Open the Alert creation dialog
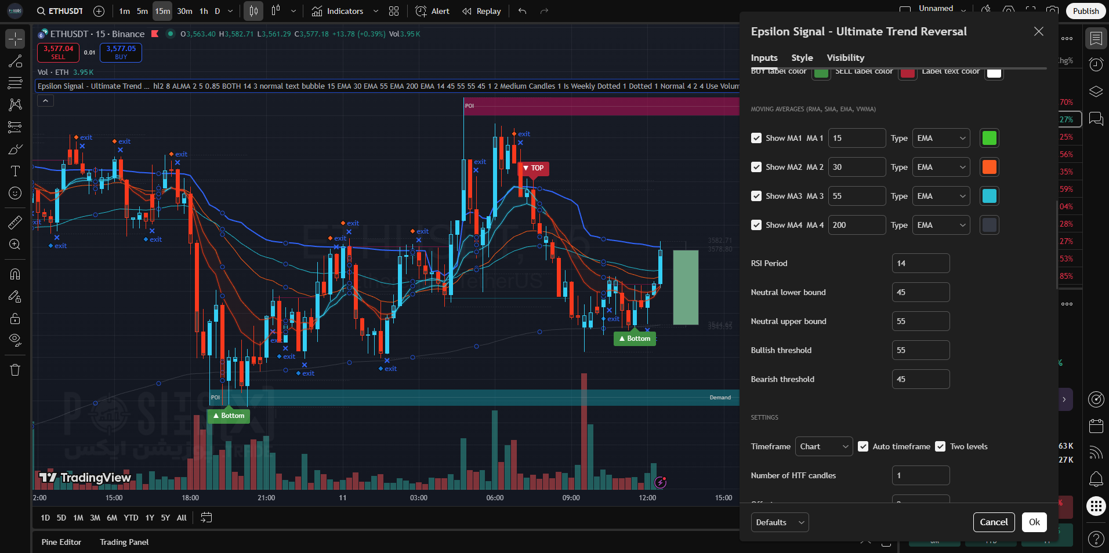This screenshot has height=553, width=1109. pos(433,11)
